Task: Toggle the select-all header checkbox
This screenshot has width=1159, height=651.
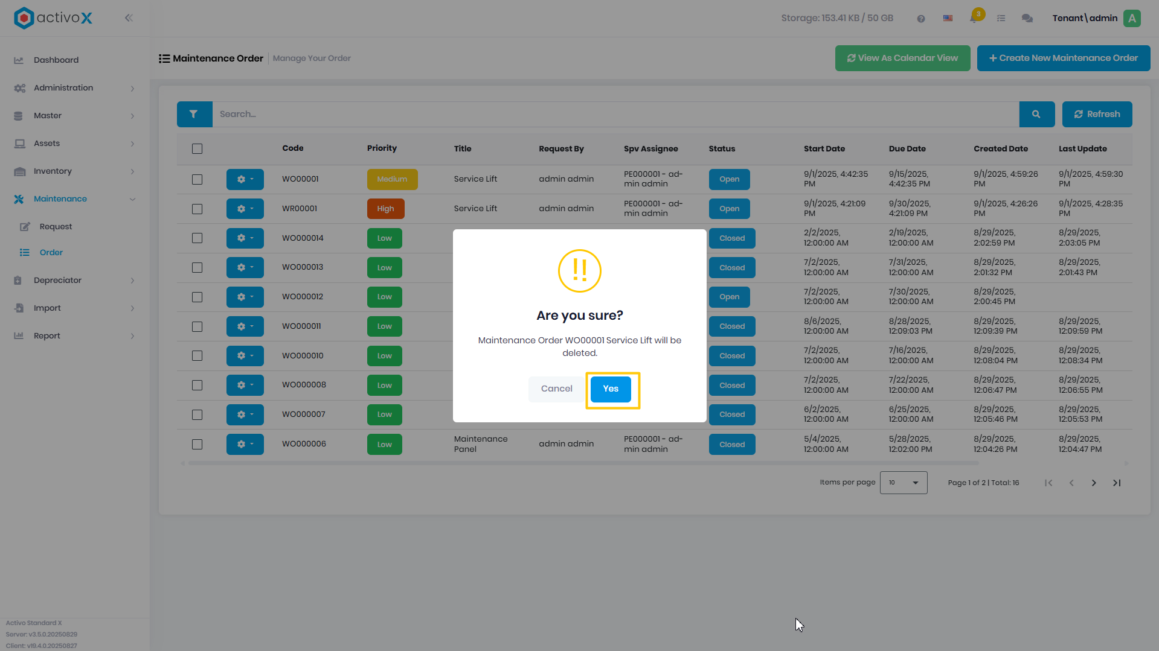Action: coord(197,149)
